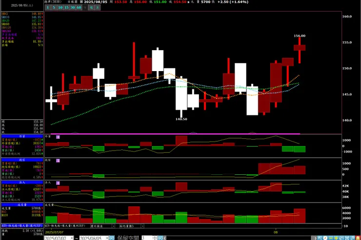The width and height of the screenshot is (361, 240).
Task: Select the weekly (週) timeframe button
Action: point(91,8)
